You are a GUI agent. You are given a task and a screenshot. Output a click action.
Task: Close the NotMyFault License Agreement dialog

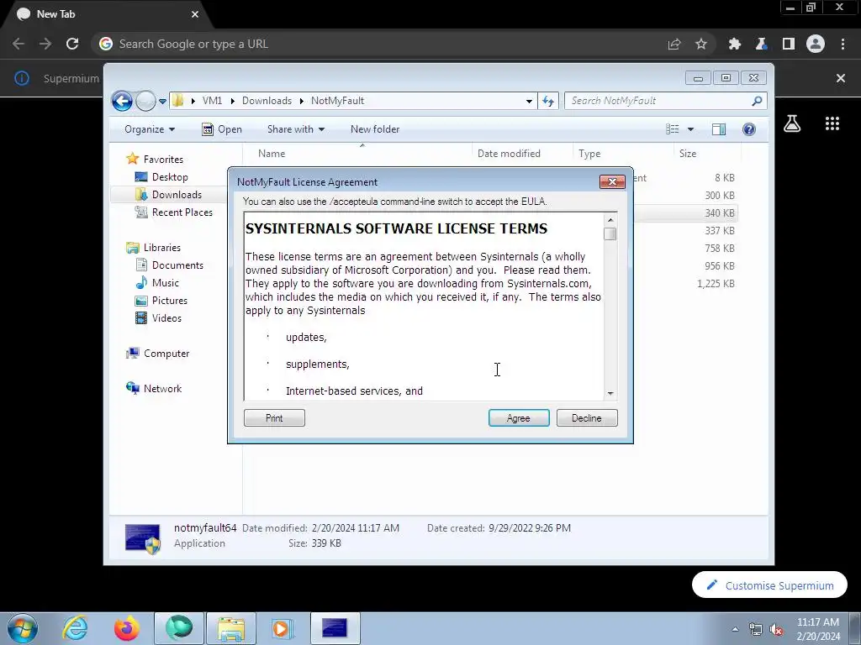(612, 181)
